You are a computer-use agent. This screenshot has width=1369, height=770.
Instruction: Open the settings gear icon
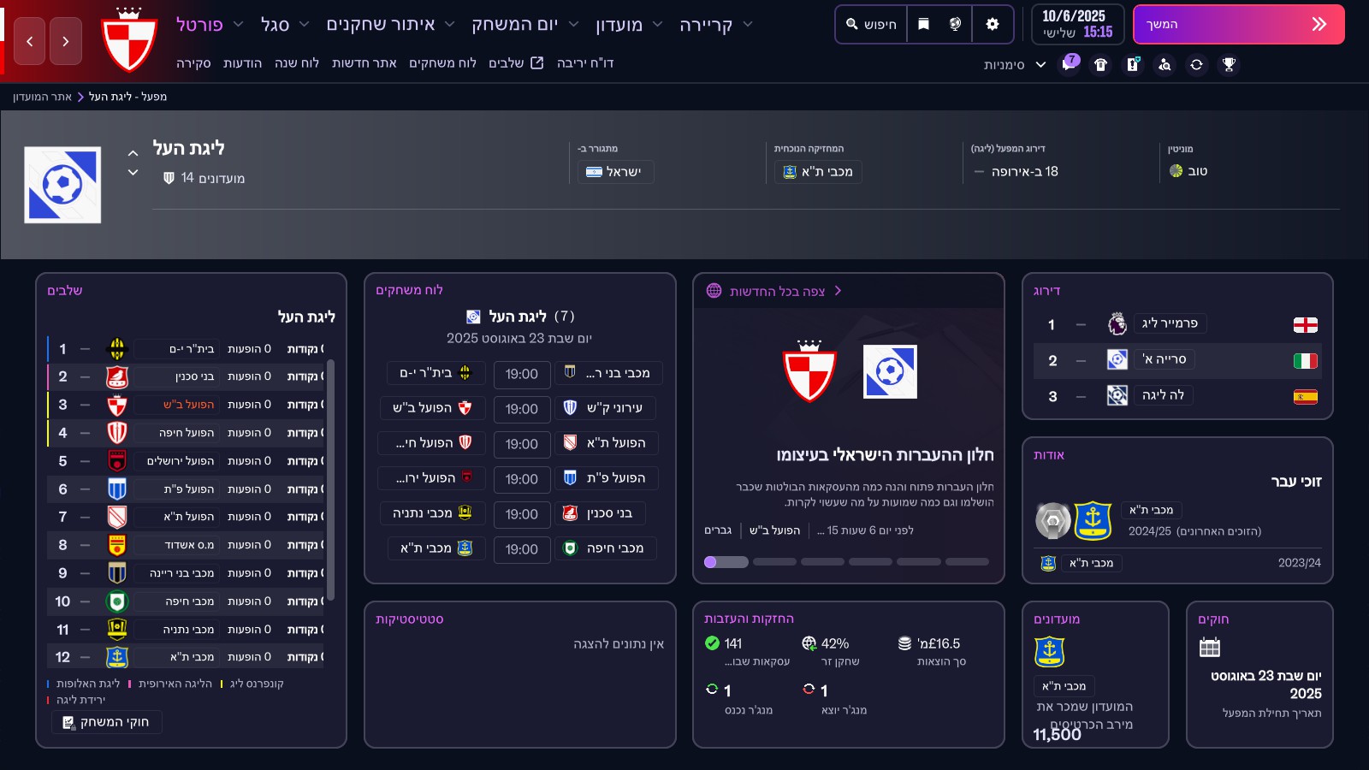tap(993, 24)
